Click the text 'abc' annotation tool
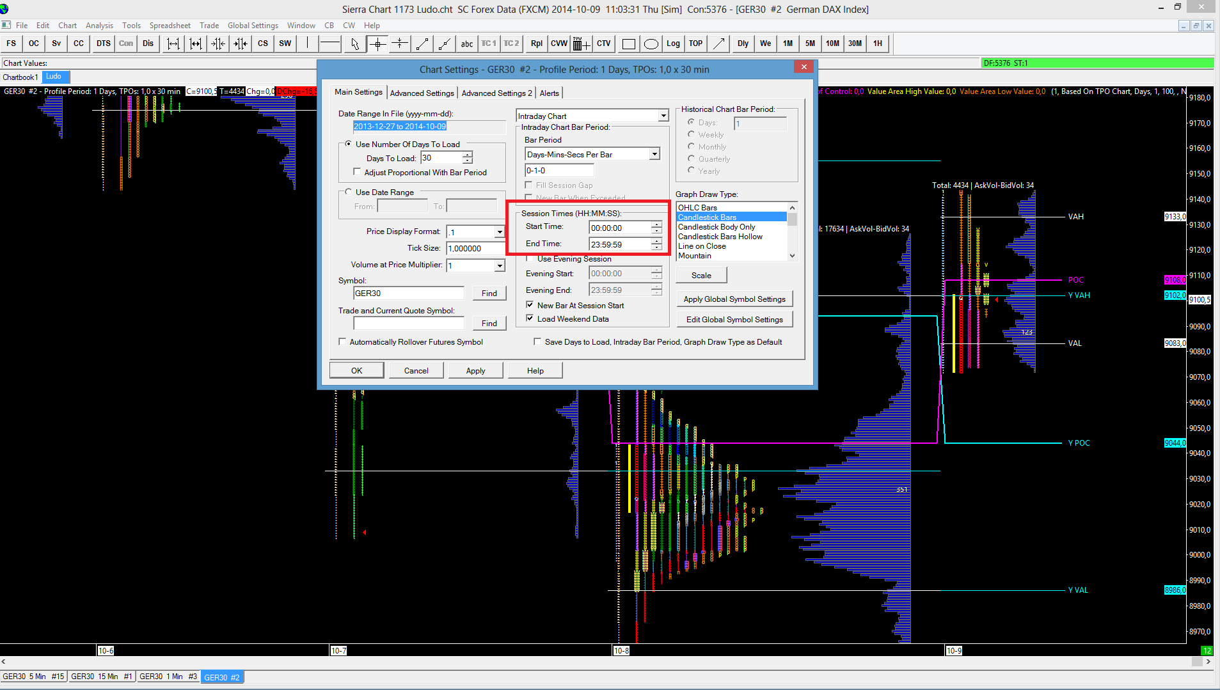 467,43
